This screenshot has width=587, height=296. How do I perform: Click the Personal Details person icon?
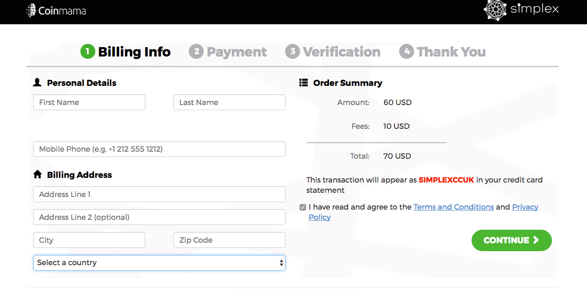[x=37, y=83]
